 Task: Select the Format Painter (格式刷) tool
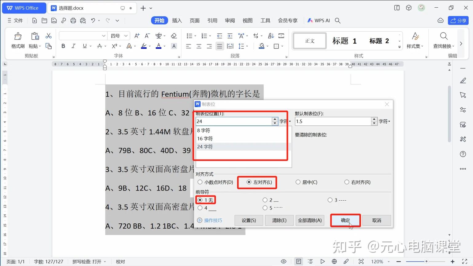pyautogui.click(x=18, y=40)
